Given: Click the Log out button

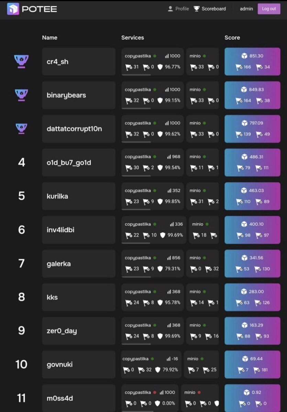Looking at the screenshot, I should tap(269, 9).
